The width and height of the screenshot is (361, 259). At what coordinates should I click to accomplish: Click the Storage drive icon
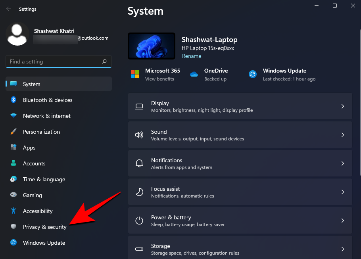(x=139, y=249)
